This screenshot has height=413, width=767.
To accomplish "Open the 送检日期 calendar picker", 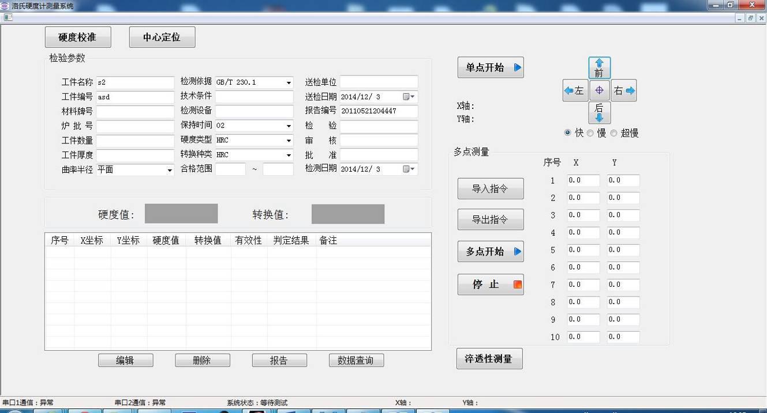I will (409, 97).
